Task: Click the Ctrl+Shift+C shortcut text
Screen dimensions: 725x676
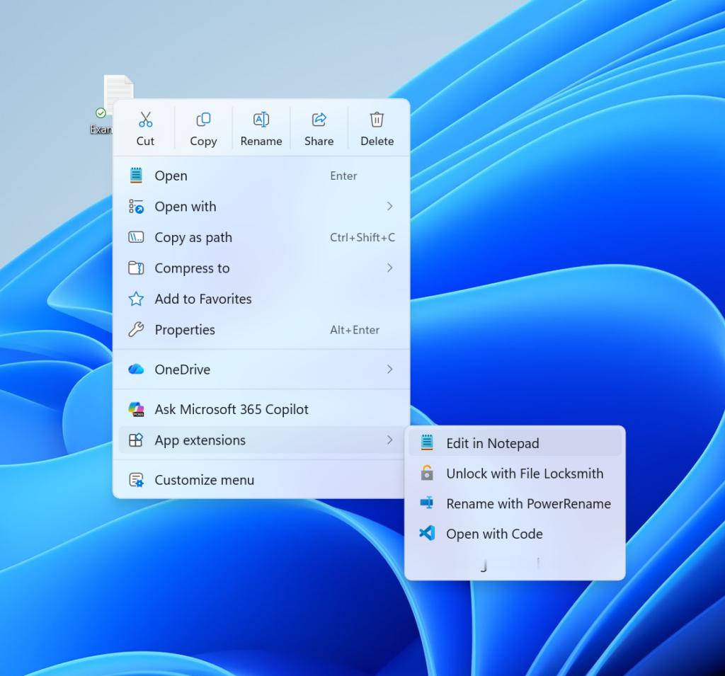Action: click(362, 237)
